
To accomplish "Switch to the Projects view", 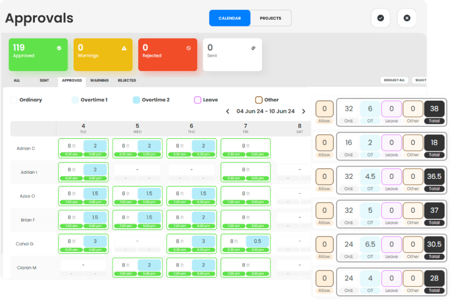I will coord(271,18).
